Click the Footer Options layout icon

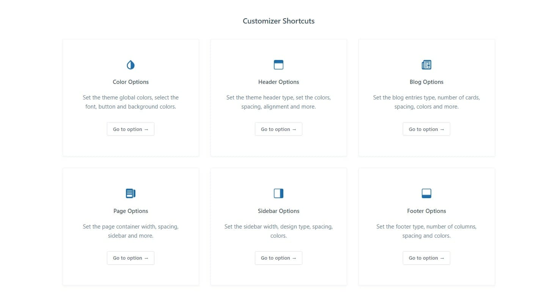point(426,194)
